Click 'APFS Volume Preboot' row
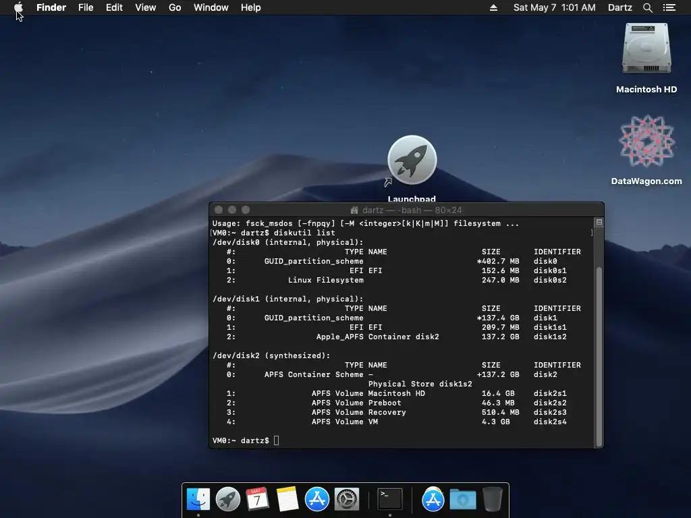691x518 pixels. coord(397,403)
